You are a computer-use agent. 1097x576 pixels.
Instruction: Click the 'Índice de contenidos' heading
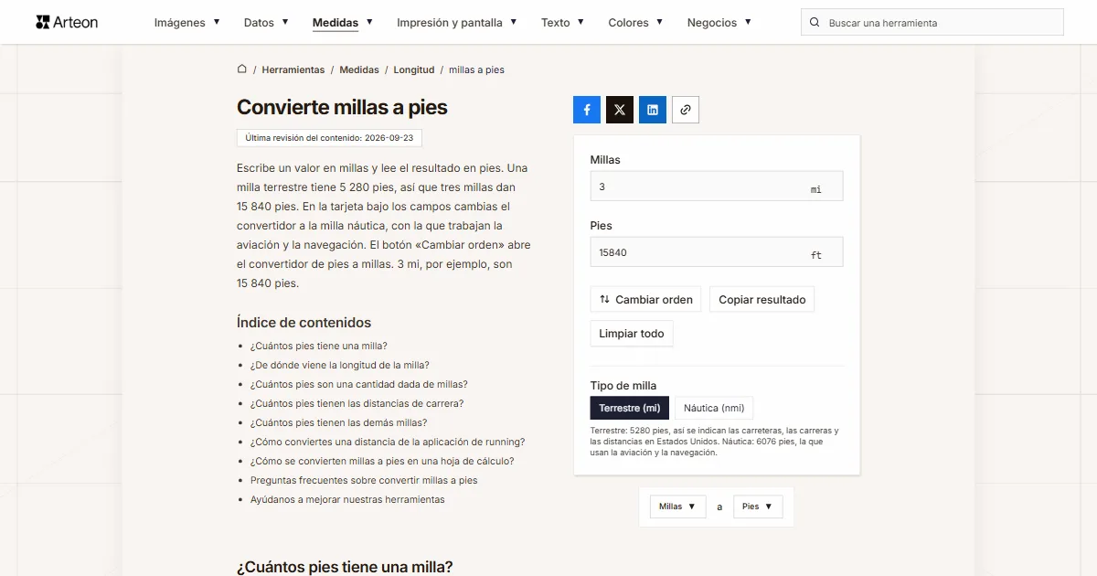(x=304, y=322)
